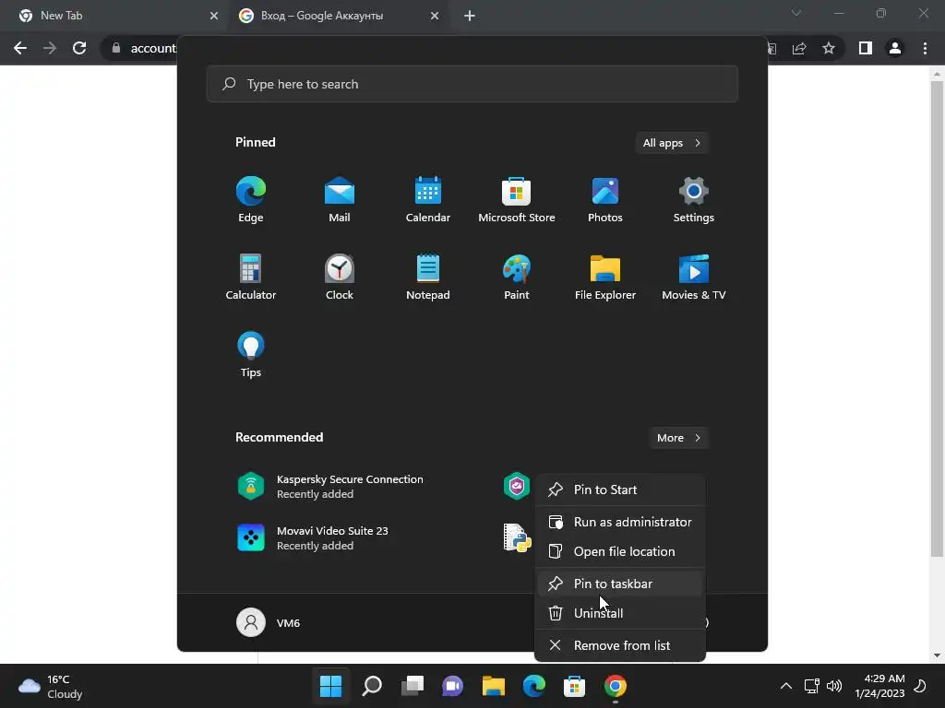Reload the Chrome page

click(x=79, y=48)
